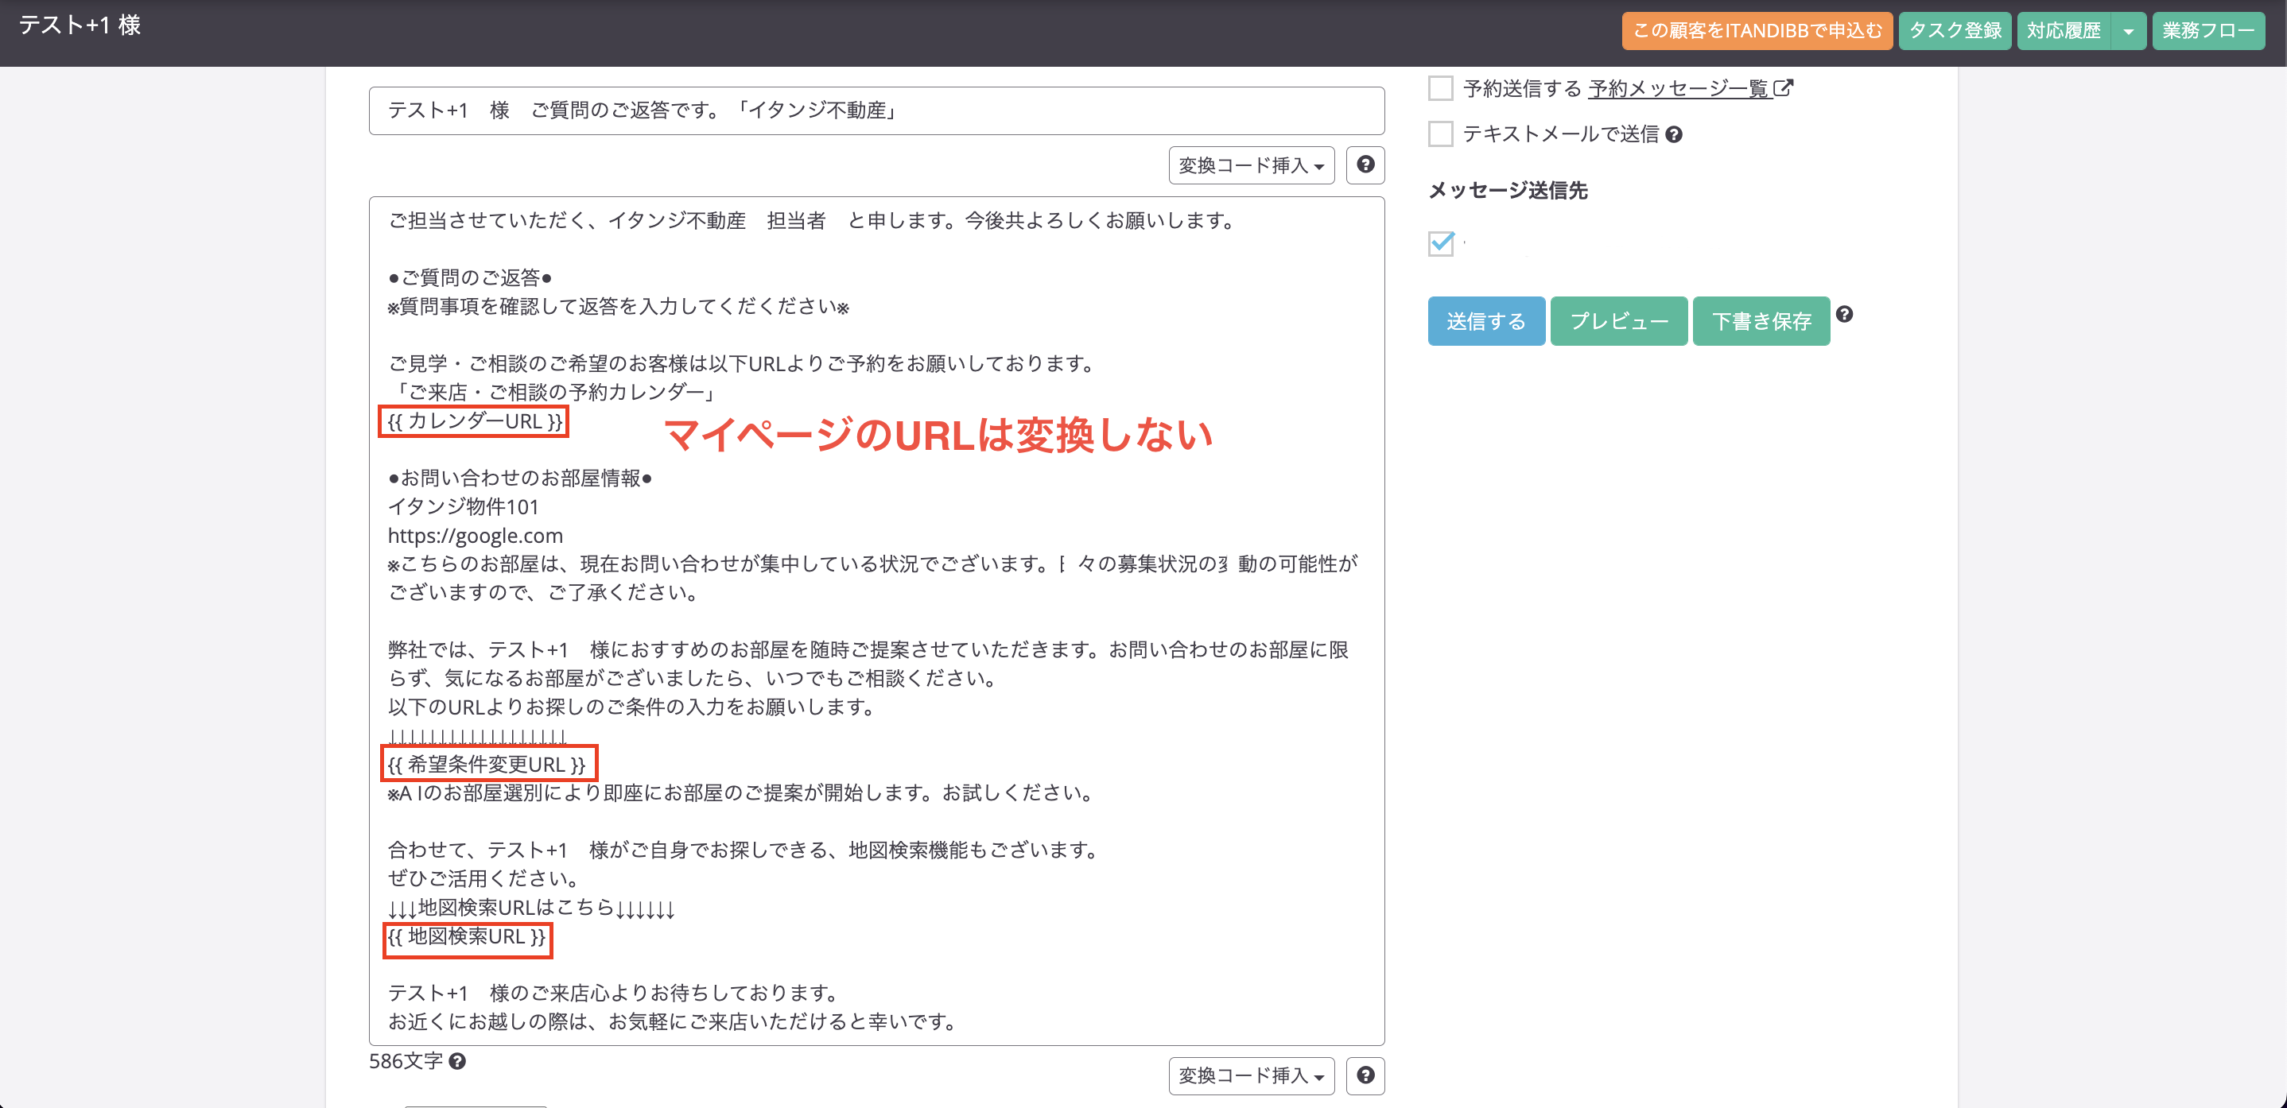Click the help icon beside lower 変換コード挿入
Viewport: 2287px width, 1108px height.
[x=1365, y=1075]
